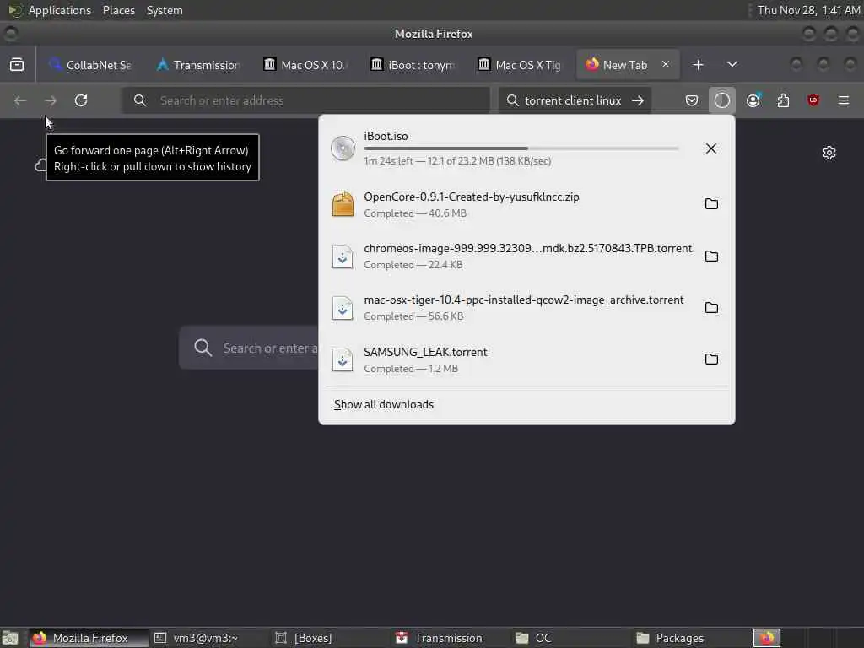The height and width of the screenshot is (648, 864).
Task: Submit the 'torrent client linux' search arrow
Action: pyautogui.click(x=638, y=100)
